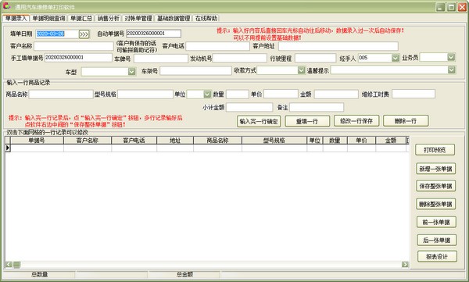
Task: Click the >>> date picker button
Action: (x=84, y=34)
